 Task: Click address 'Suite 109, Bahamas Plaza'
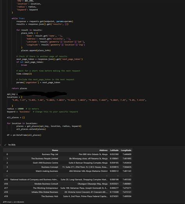point(84,188)
